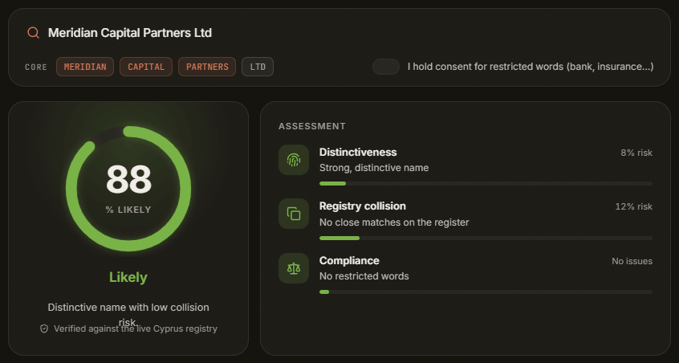Click the Compliance scales icon
Viewport: 679px width, 363px height.
[x=294, y=268]
